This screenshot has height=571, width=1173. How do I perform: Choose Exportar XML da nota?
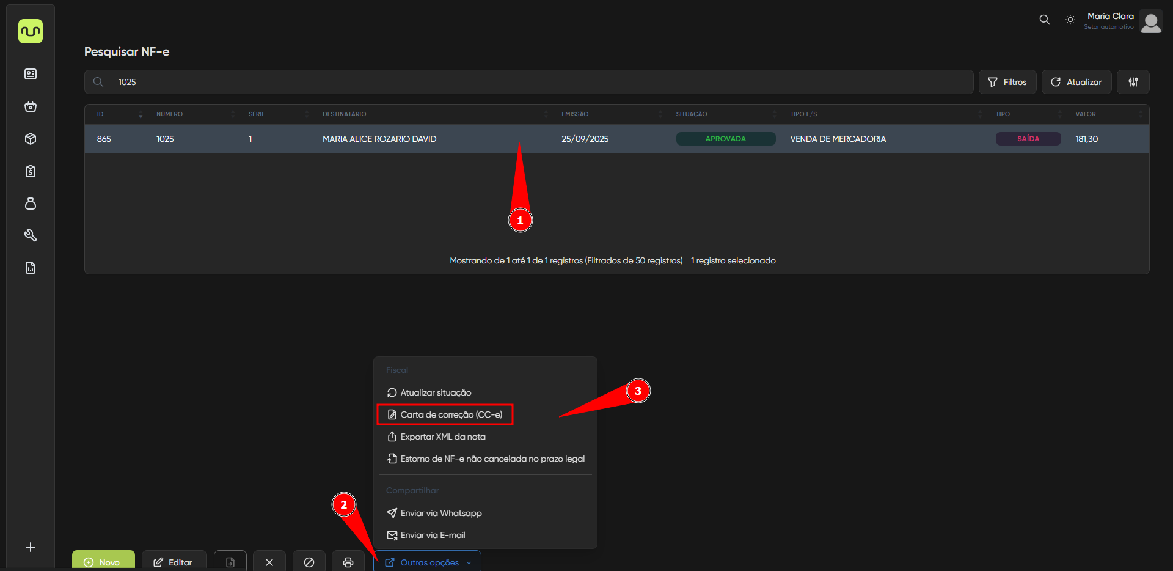(x=442, y=437)
